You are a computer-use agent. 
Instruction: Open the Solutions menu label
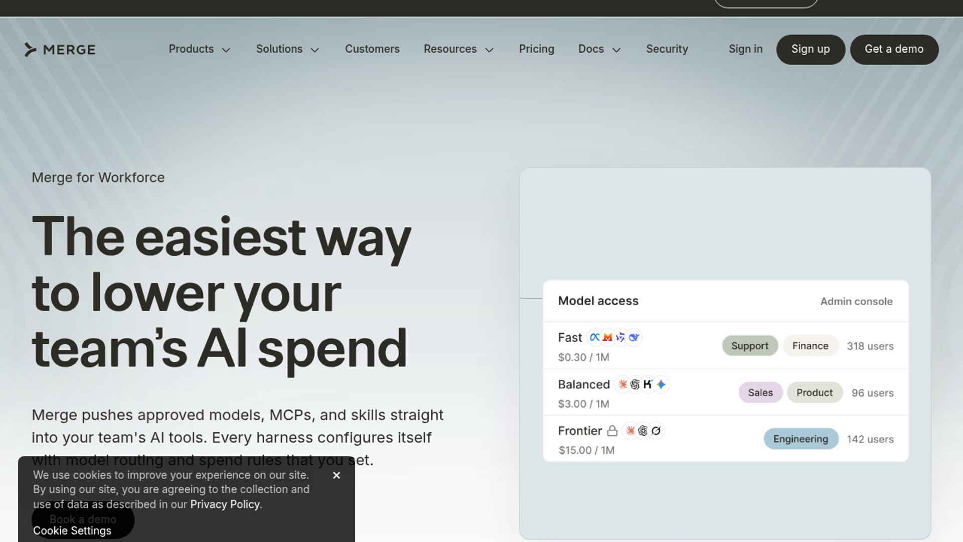click(x=279, y=49)
